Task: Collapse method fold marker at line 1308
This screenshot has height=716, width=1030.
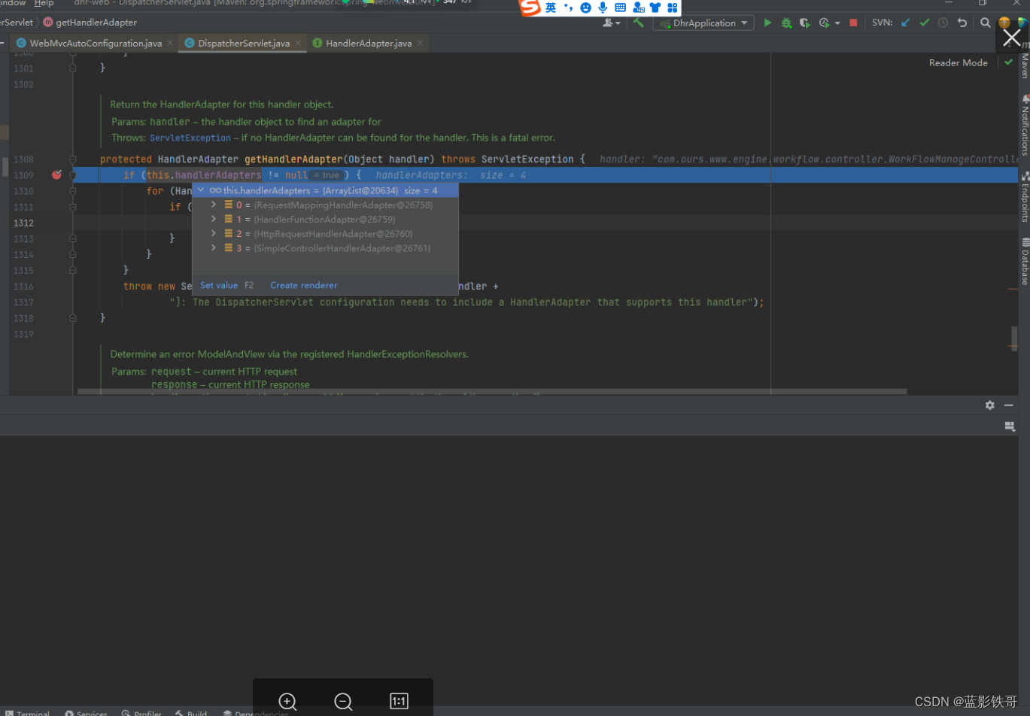Action: click(x=73, y=159)
